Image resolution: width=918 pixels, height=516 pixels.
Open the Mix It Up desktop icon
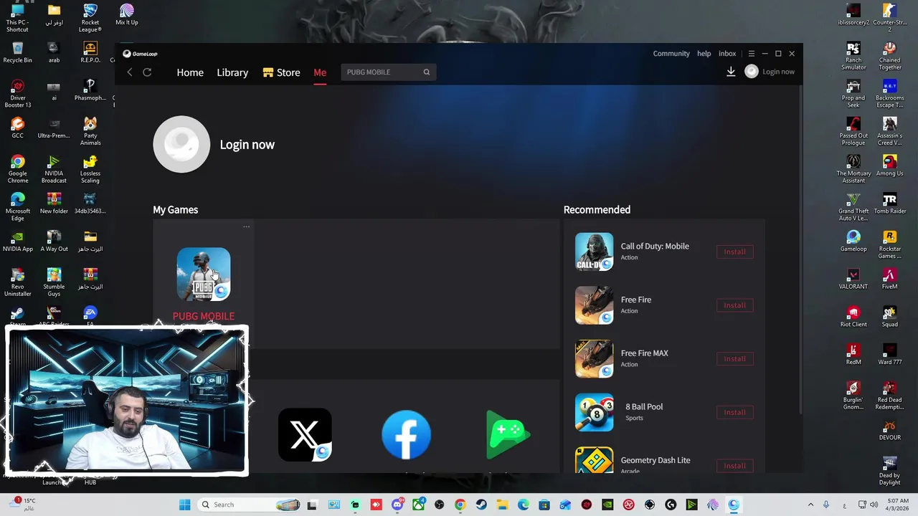(127, 14)
